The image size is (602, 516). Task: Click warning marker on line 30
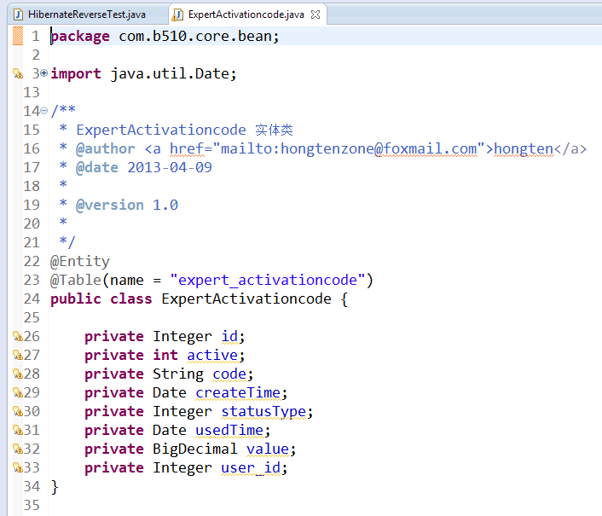click(x=18, y=411)
